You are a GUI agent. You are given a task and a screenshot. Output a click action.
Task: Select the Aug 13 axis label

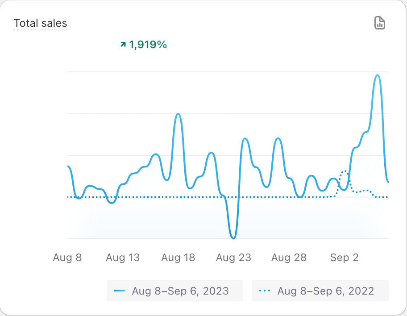[x=123, y=258]
